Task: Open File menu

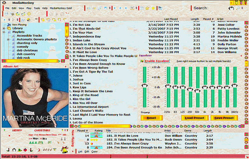Action: coord(7,8)
